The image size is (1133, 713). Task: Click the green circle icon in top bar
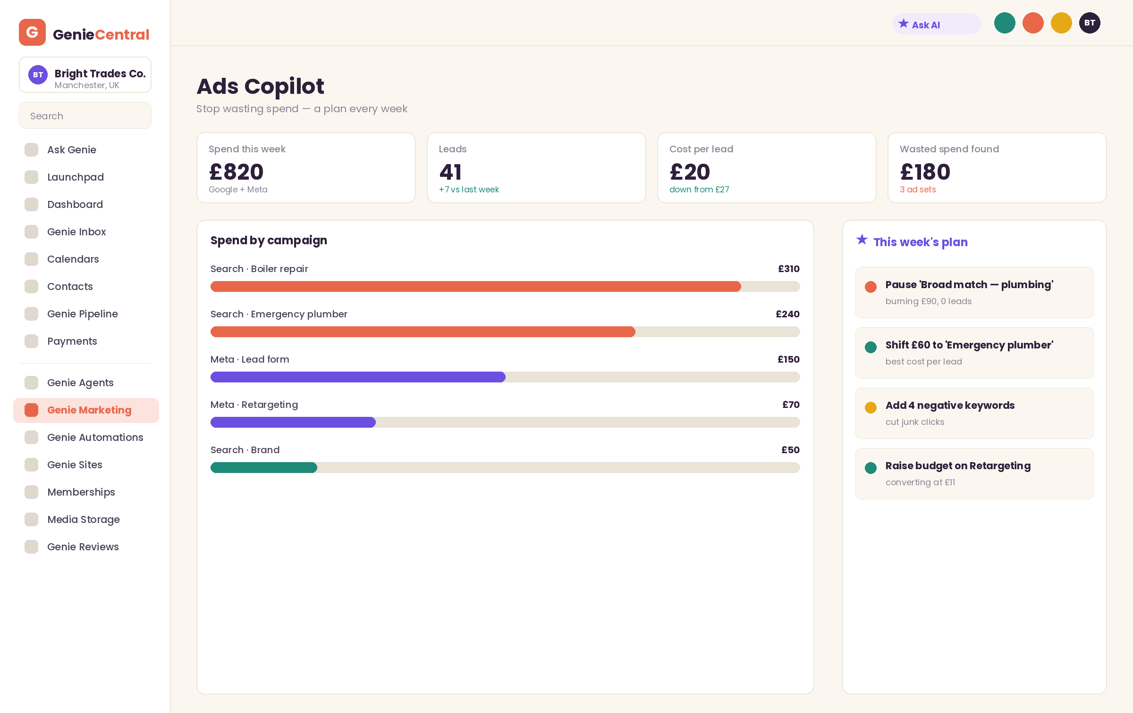(x=1005, y=23)
